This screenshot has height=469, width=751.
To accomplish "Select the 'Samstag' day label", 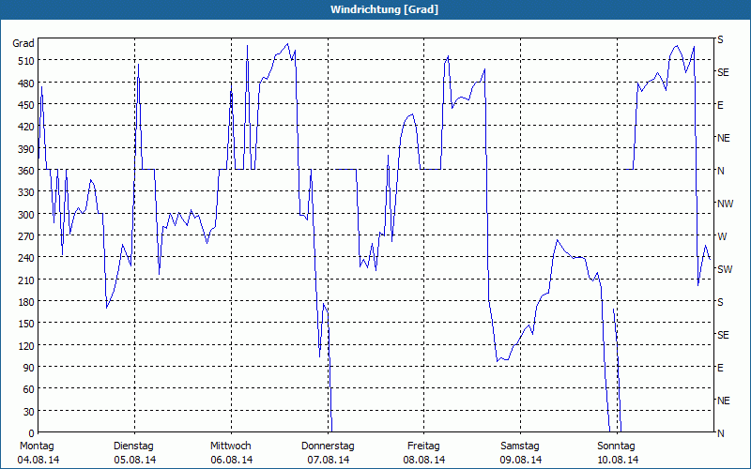I will point(520,446).
